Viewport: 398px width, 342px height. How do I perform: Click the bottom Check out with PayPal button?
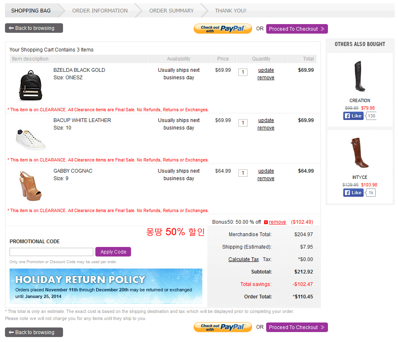223,327
